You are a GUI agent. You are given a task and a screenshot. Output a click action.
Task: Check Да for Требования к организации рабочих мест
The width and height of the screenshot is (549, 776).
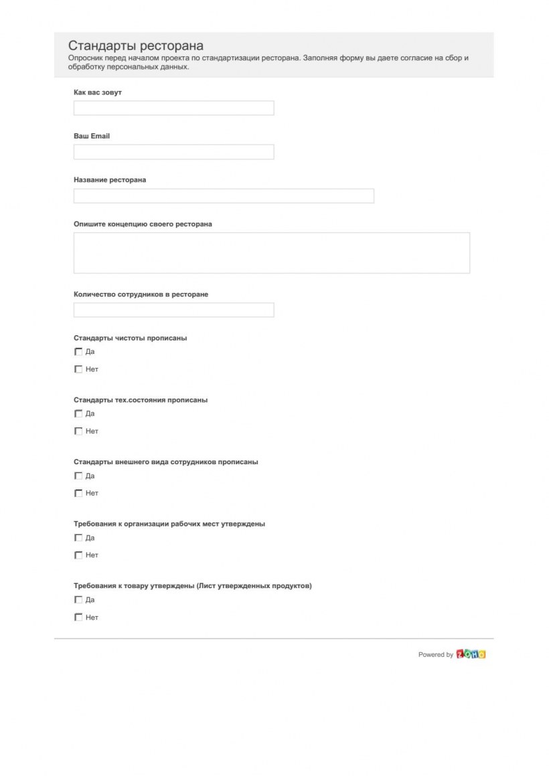click(78, 537)
